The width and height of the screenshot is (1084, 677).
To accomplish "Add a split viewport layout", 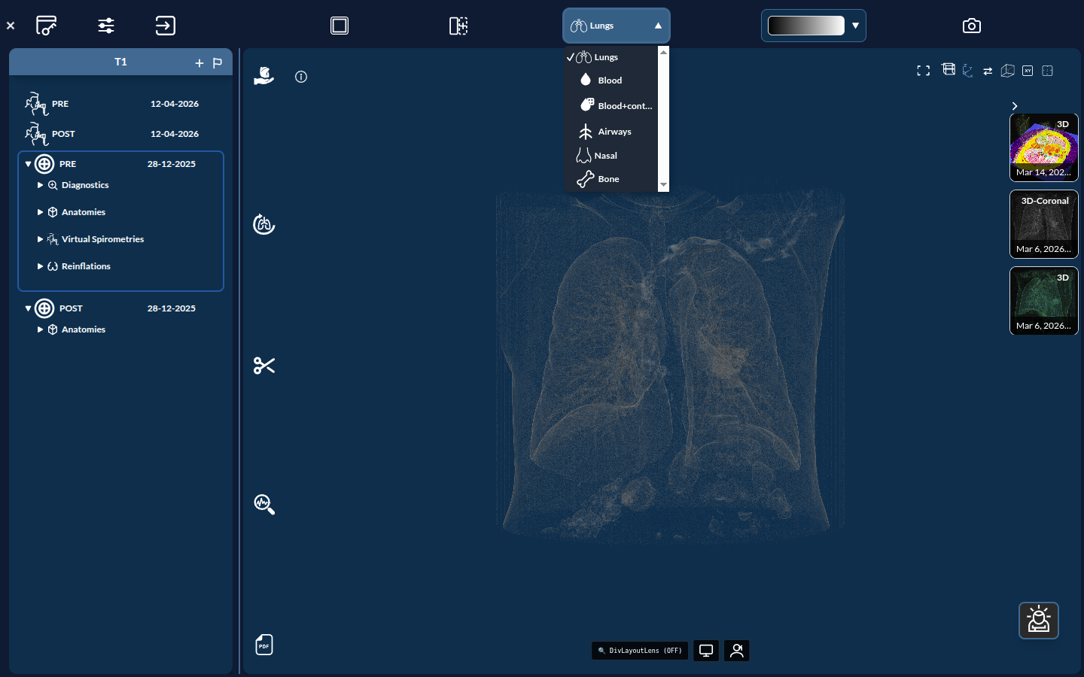I will (458, 26).
